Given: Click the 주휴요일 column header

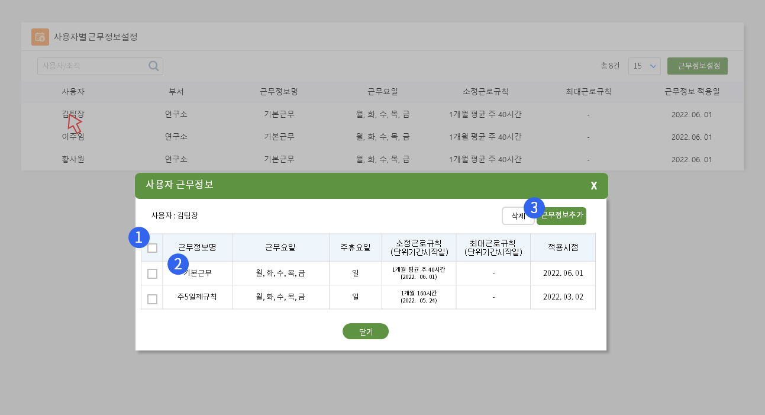Looking at the screenshot, I should pos(356,248).
